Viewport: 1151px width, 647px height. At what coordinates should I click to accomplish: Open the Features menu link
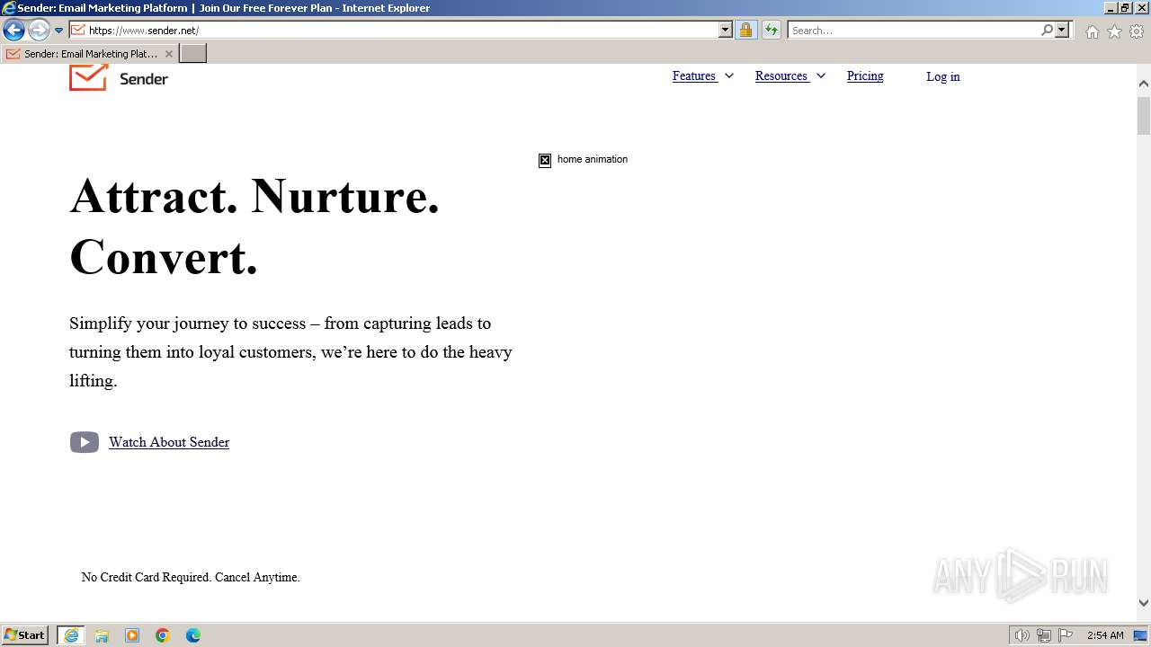(694, 75)
